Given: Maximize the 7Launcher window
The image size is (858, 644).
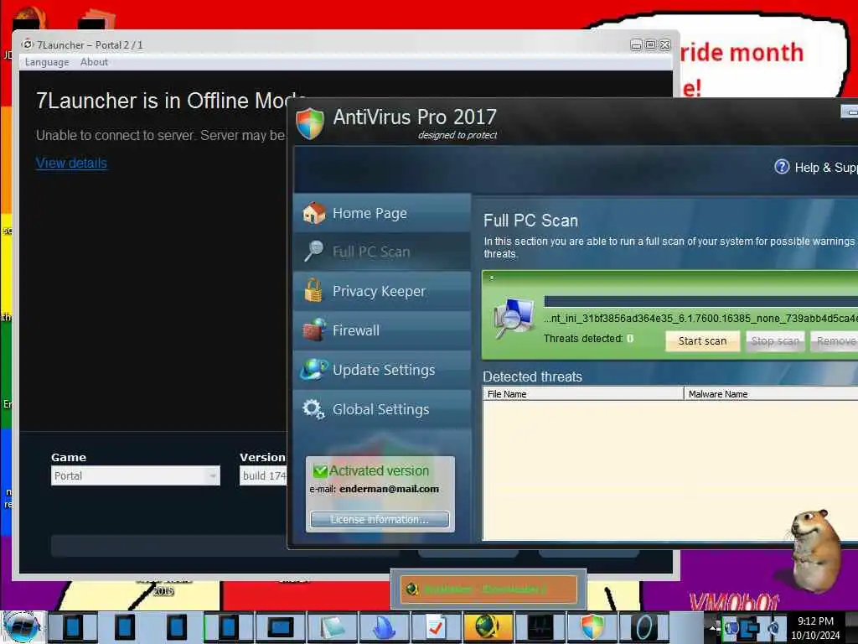Looking at the screenshot, I should tap(650, 45).
